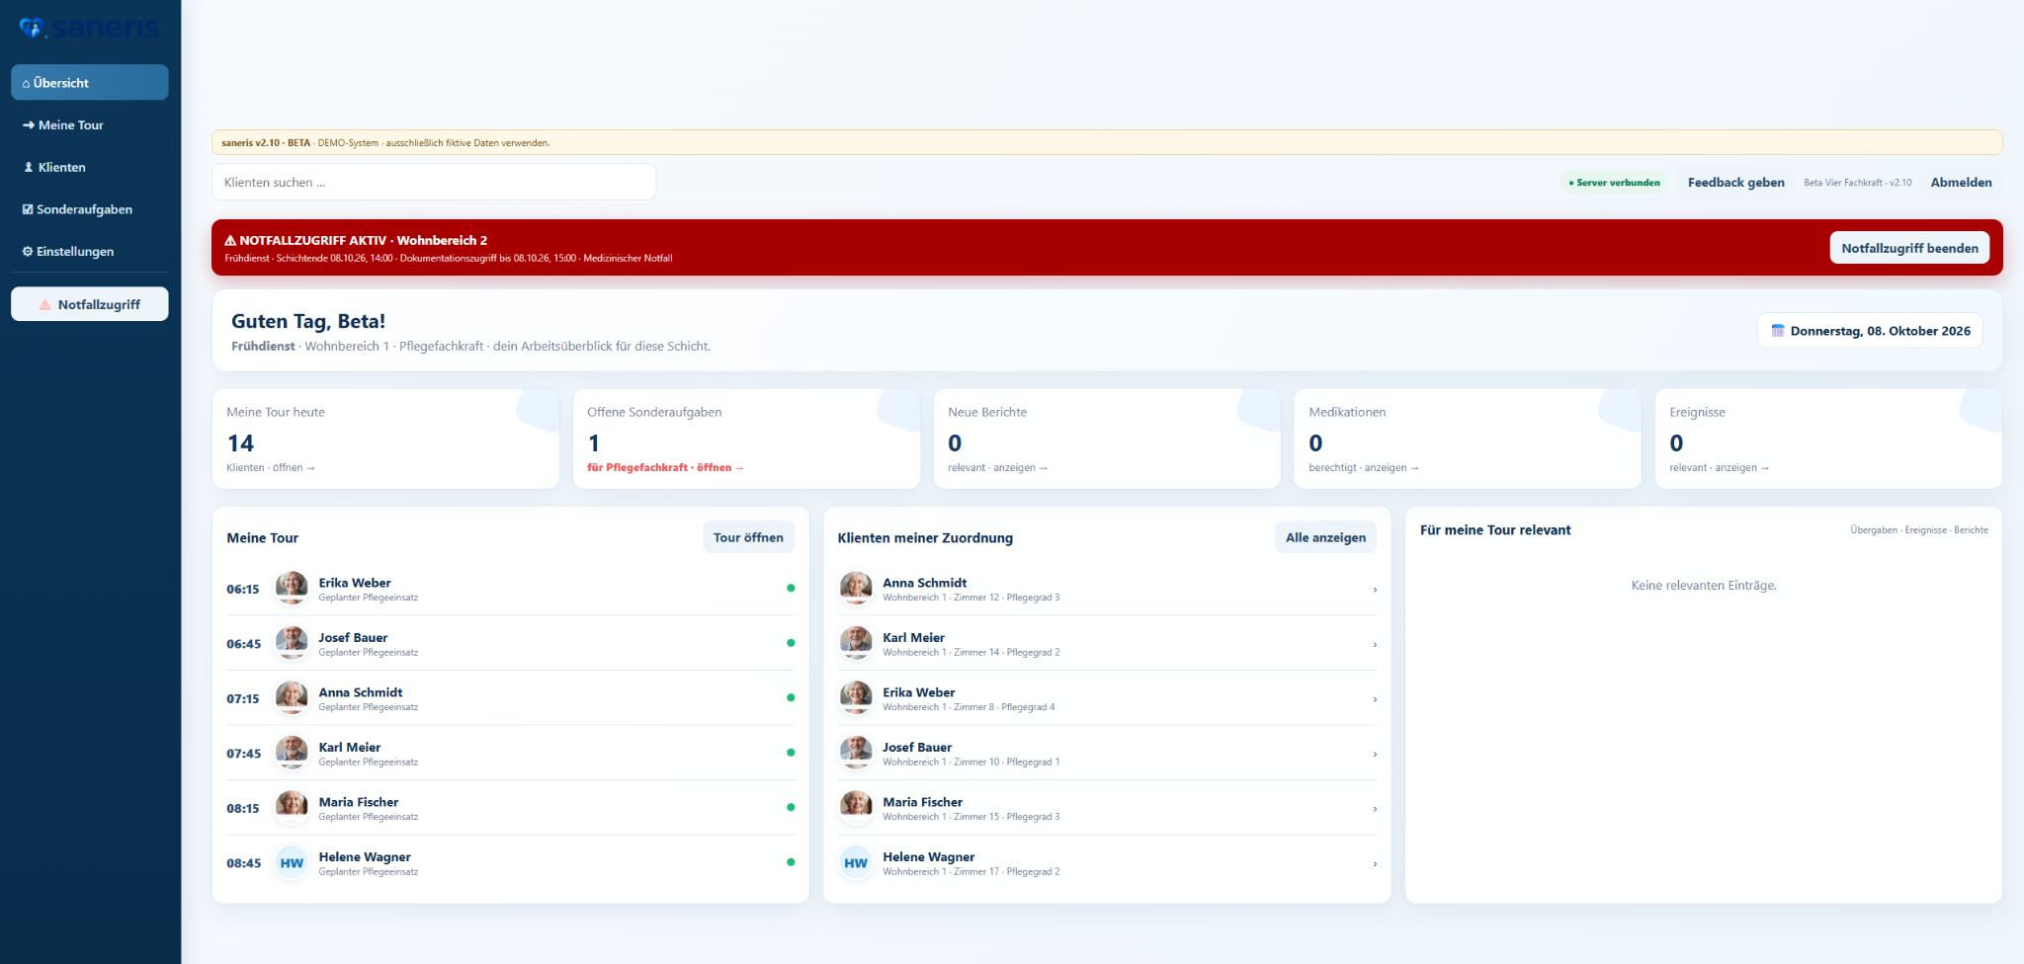Click the Server verbunden status badge
2024x964 pixels.
[1614, 183]
